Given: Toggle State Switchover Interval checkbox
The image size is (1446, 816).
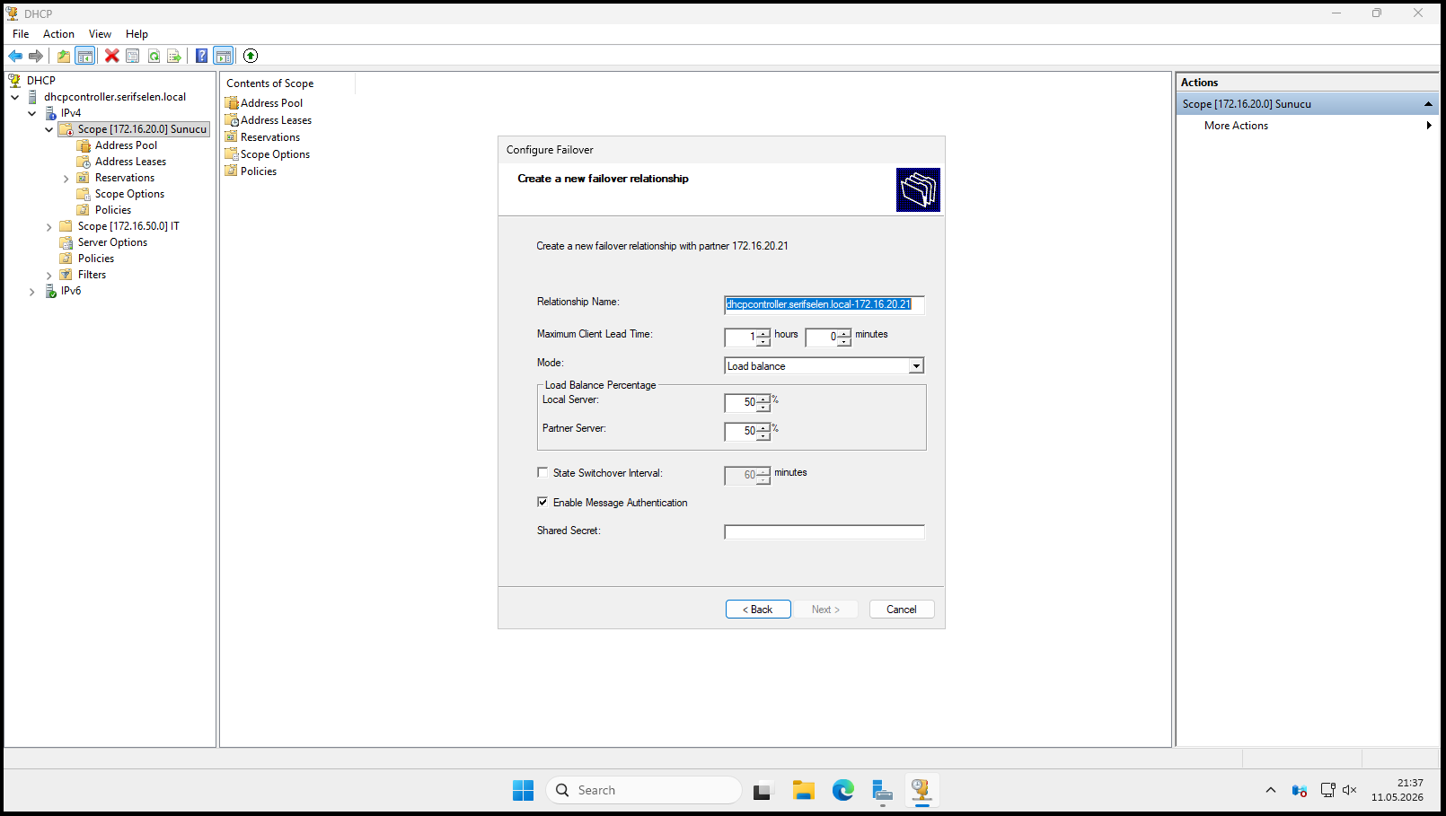Looking at the screenshot, I should (542, 472).
